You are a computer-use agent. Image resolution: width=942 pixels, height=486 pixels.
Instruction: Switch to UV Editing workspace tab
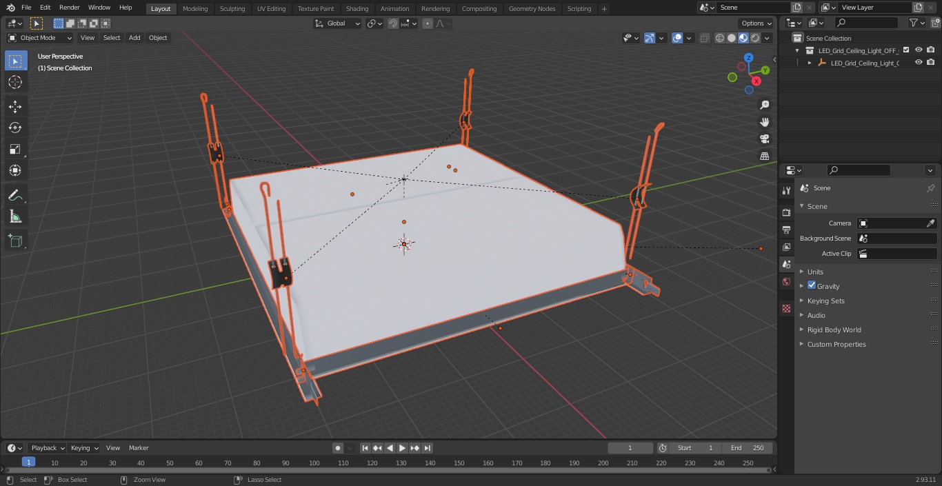coord(271,8)
